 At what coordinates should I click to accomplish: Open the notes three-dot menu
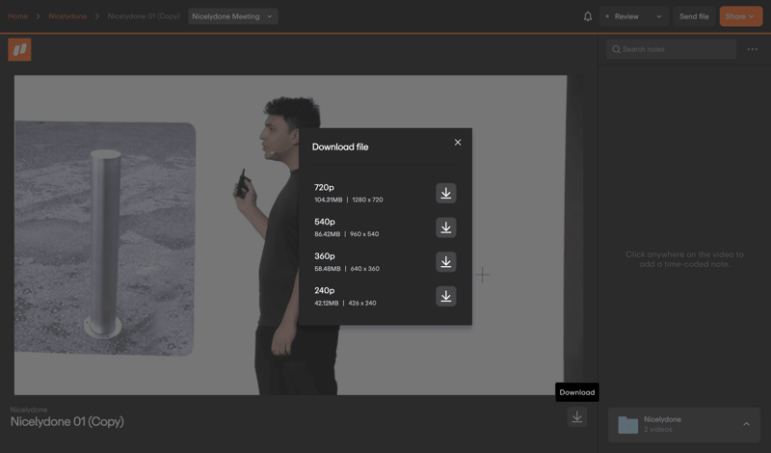click(753, 49)
